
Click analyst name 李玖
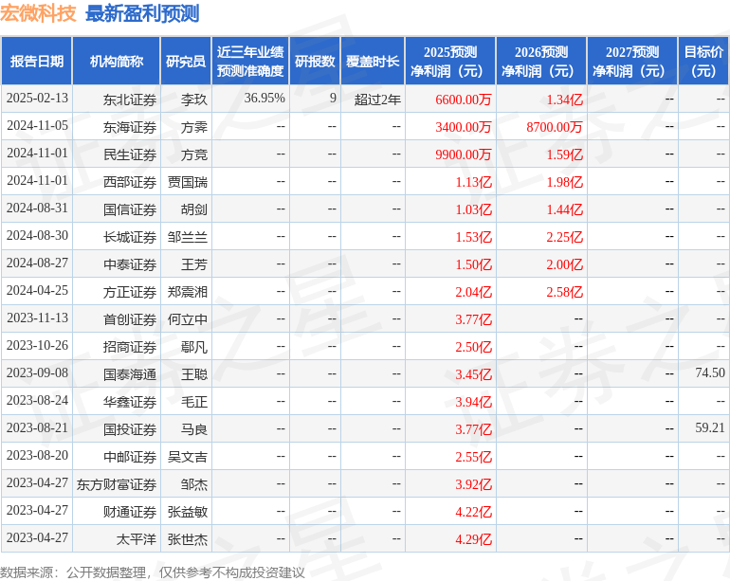194,100
